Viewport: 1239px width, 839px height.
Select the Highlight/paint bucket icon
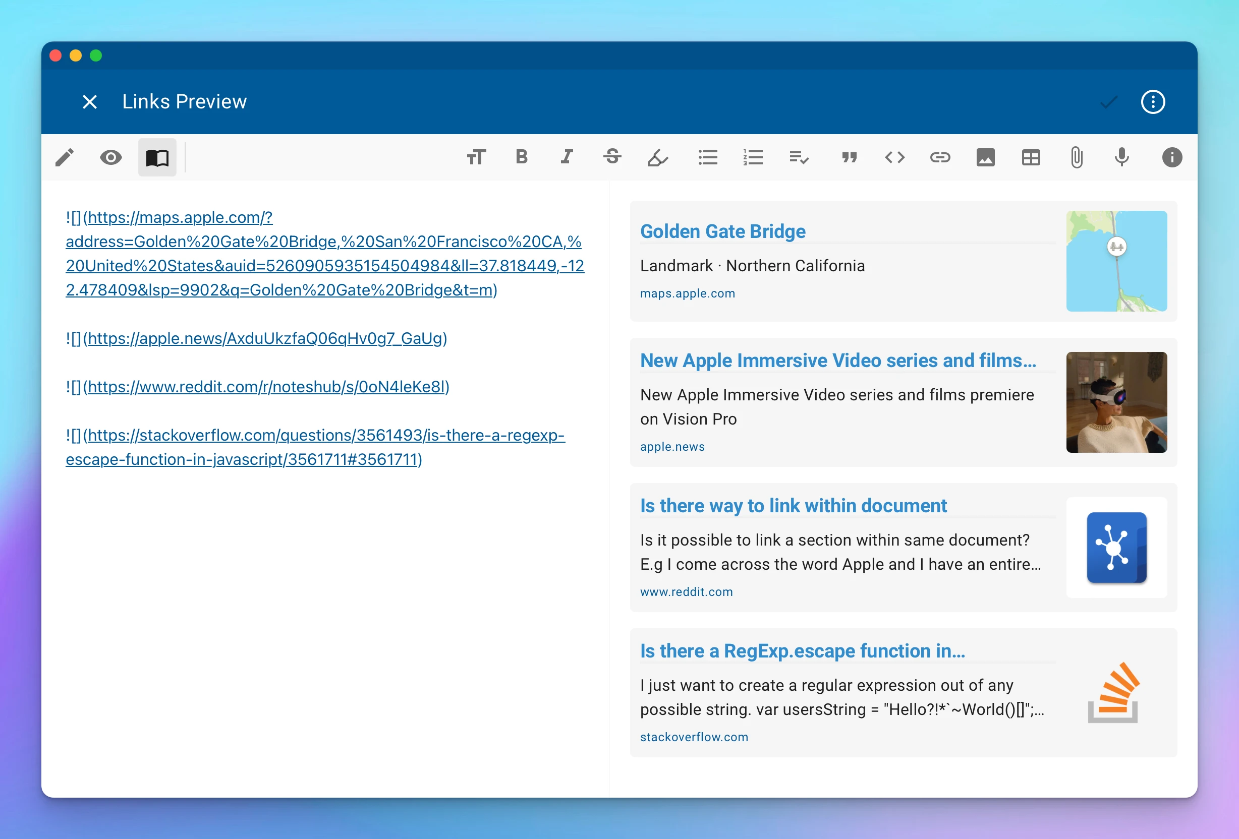[x=659, y=157]
